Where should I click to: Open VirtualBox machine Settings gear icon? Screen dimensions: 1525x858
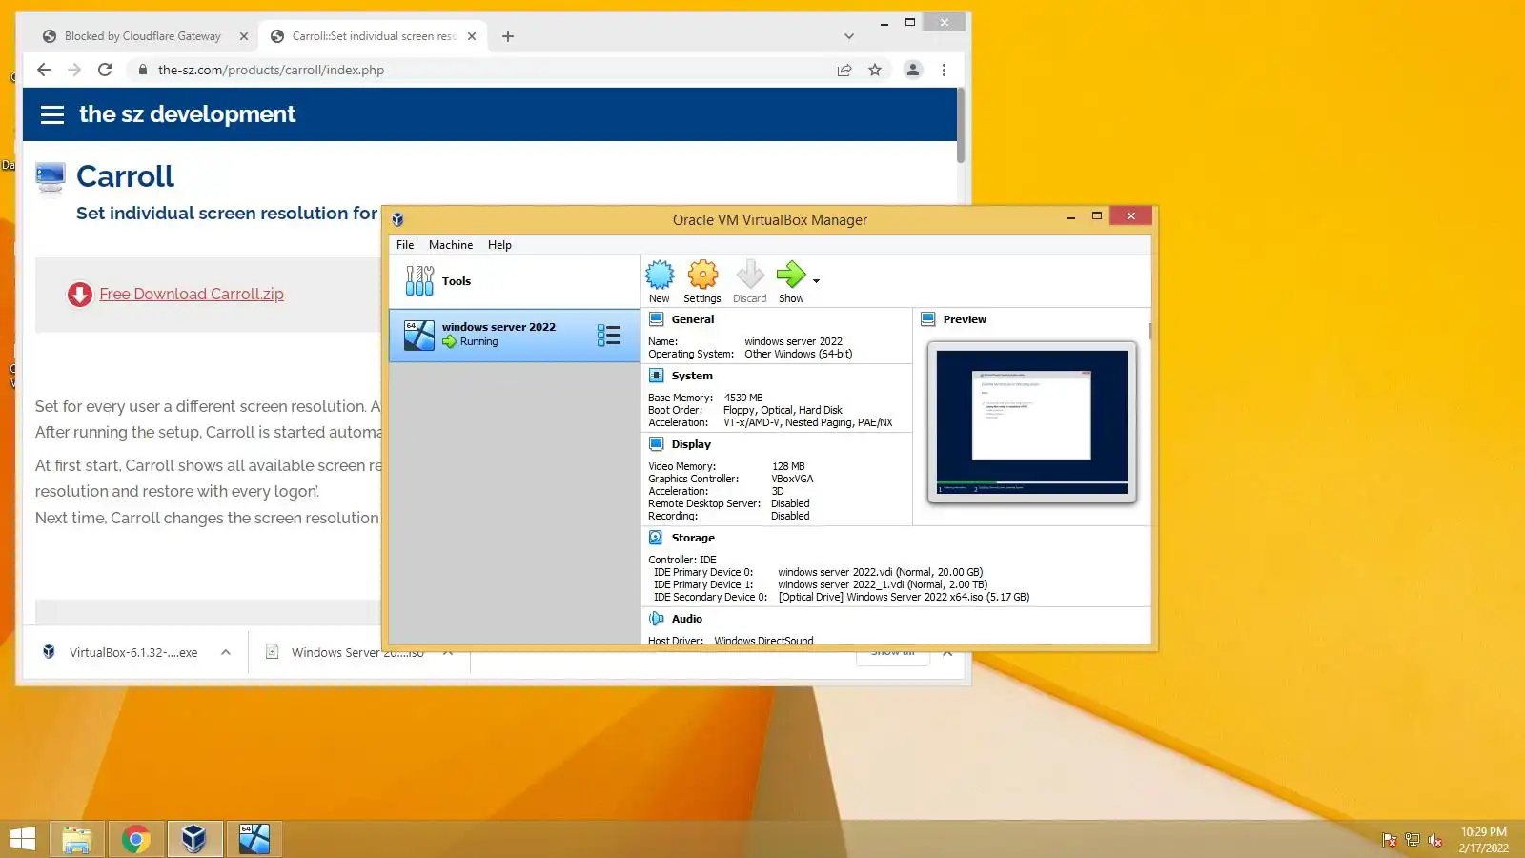point(702,276)
